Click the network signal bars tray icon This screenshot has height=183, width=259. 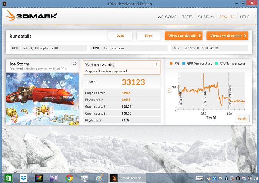[256, 178]
